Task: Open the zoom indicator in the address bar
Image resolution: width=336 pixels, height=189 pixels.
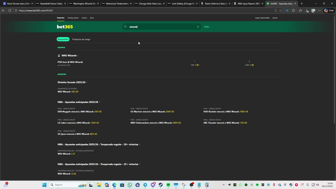Action: pos(275,10)
